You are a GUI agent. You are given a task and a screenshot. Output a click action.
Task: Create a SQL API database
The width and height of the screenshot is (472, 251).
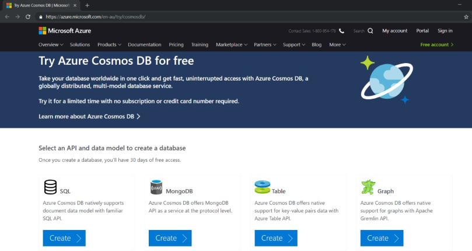(64, 238)
